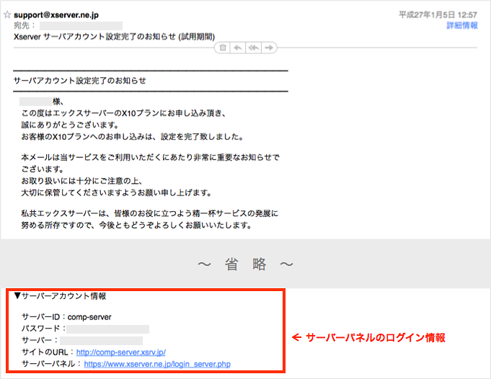Reply all using the double arrow icon
The width and height of the screenshot is (491, 379).
click(253, 48)
